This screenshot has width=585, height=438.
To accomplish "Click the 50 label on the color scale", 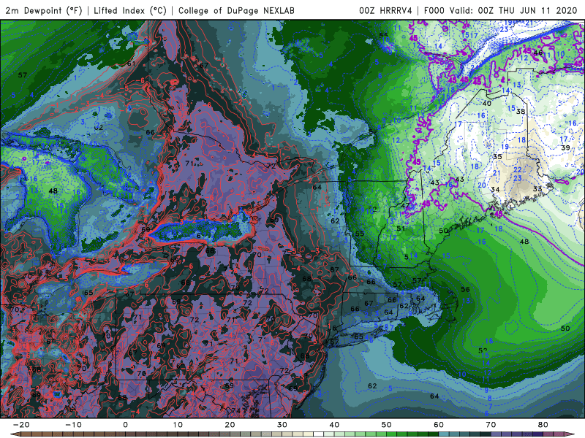I will [387, 425].
